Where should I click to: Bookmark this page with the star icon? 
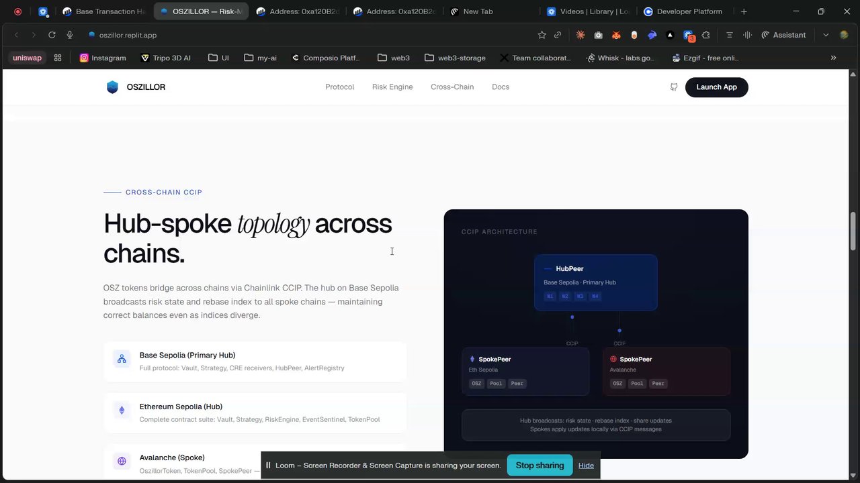(542, 35)
